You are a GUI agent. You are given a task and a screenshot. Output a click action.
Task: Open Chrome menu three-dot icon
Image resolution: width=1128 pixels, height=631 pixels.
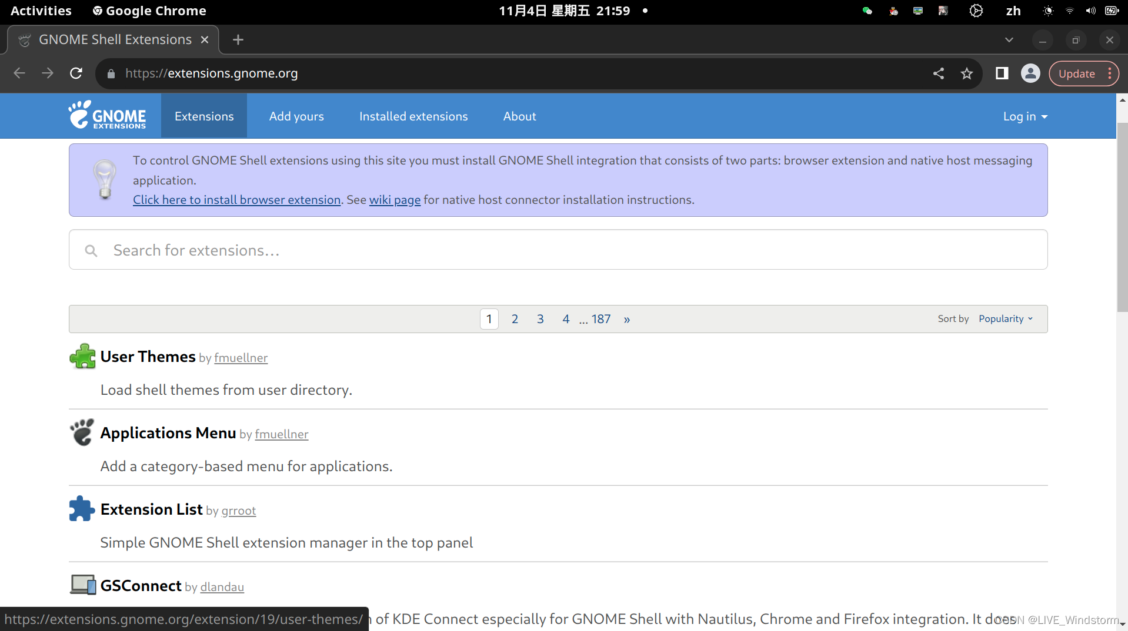(1110, 73)
